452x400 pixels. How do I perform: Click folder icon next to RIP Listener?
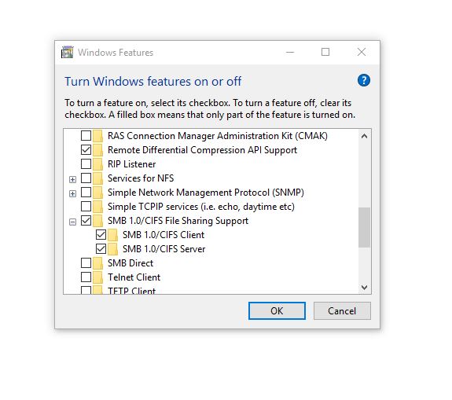click(98, 164)
